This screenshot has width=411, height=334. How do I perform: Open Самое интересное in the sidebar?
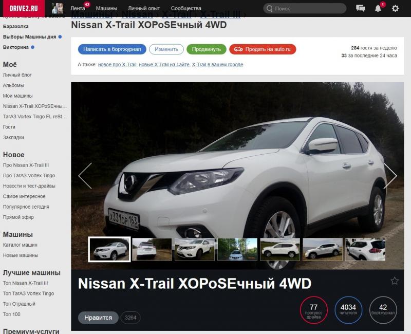24,196
